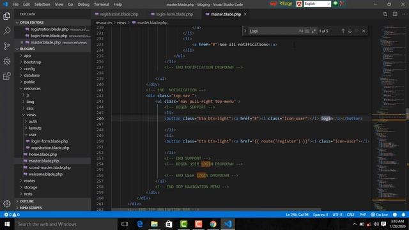Click Ln 246, Col 94 in status bar
Viewport: 409px width, 230px height.
(297, 215)
